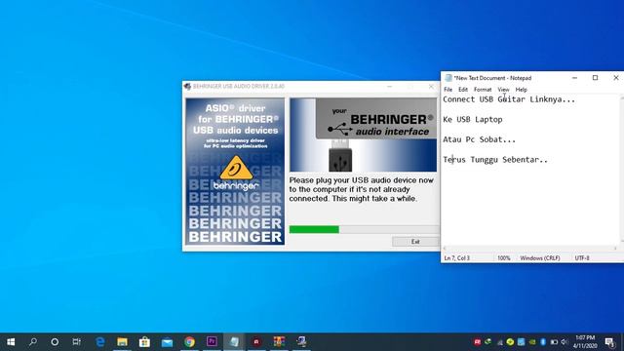Click the '100%' zoom status entry
The height and width of the screenshot is (351, 624).
(x=504, y=257)
